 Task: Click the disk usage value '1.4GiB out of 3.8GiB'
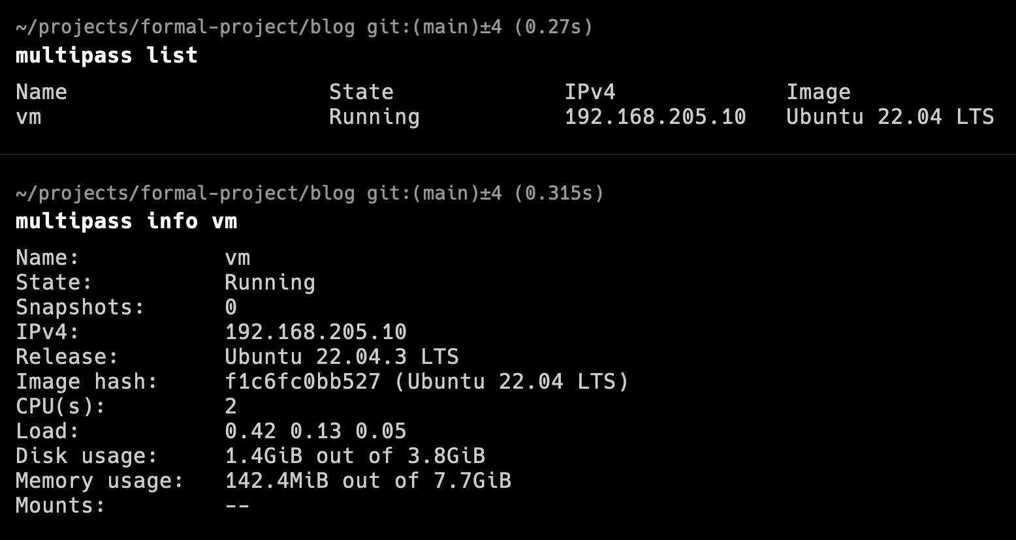tap(355, 456)
